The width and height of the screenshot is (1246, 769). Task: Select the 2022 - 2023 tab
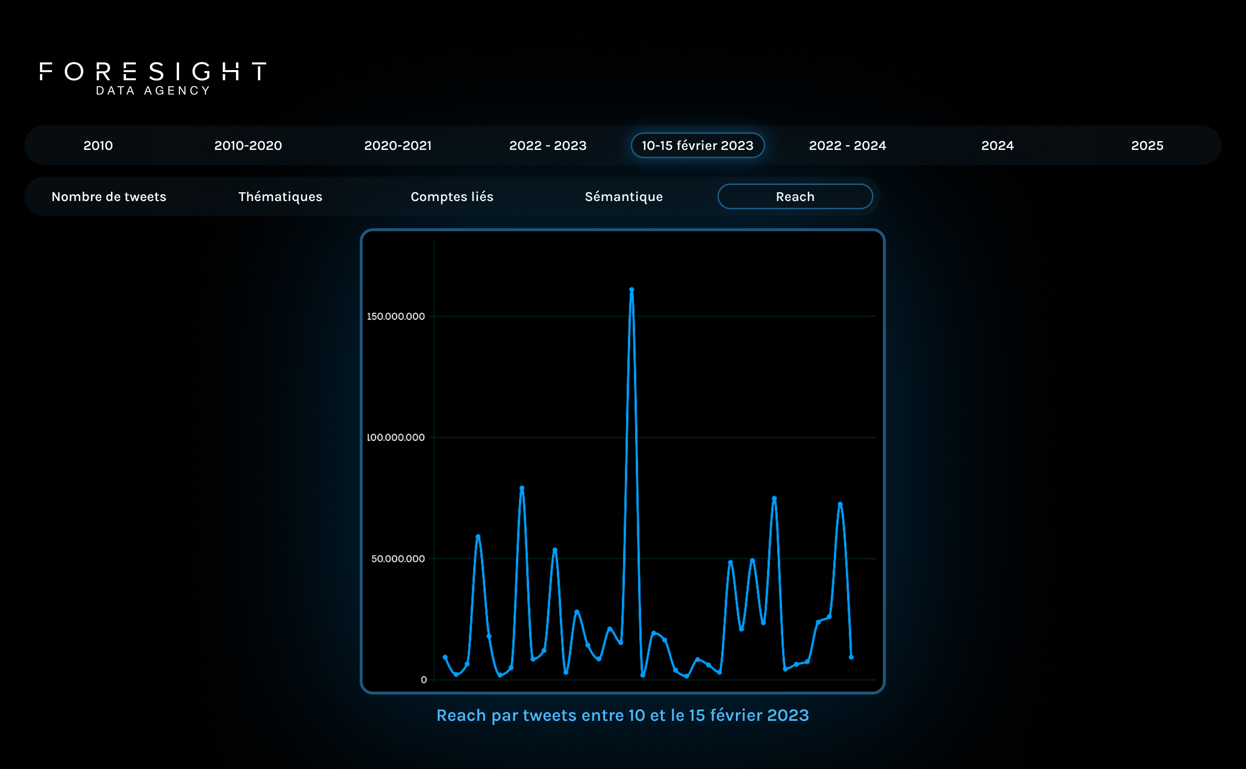coord(548,146)
